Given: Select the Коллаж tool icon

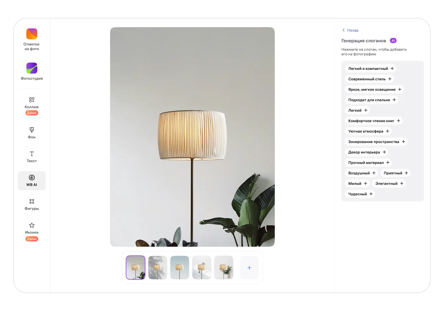Looking at the screenshot, I should tap(32, 100).
